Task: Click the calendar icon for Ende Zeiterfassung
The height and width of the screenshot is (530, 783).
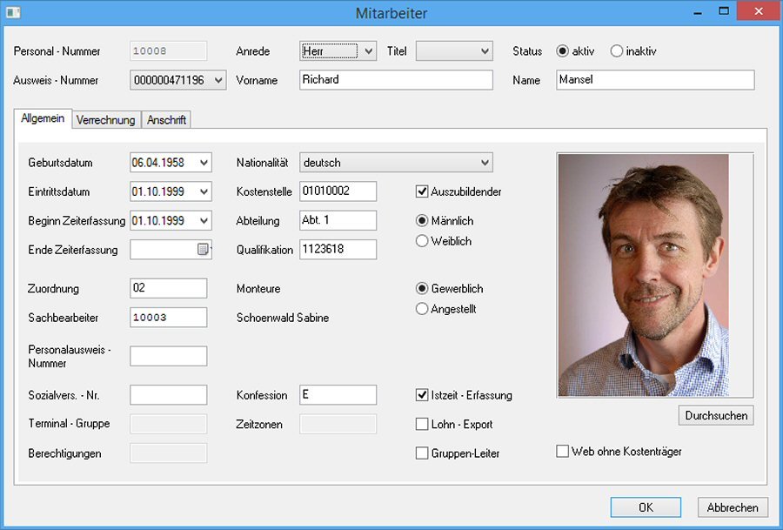Action: pos(204,250)
